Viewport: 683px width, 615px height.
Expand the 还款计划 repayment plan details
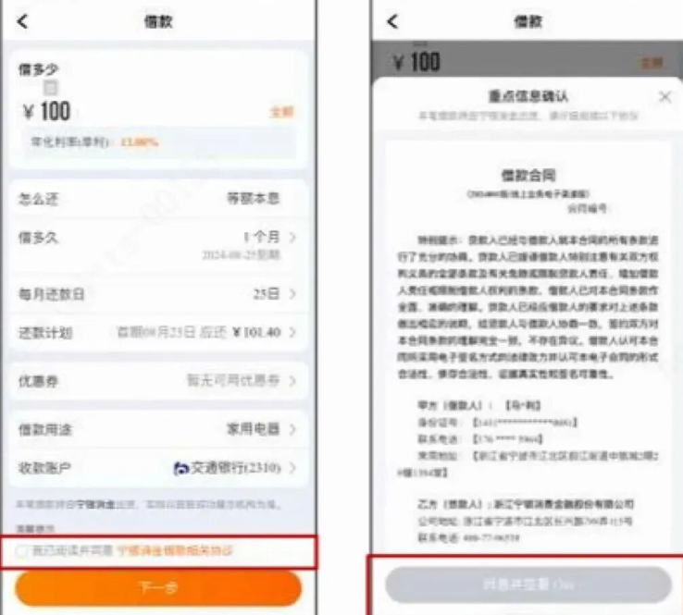click(x=157, y=332)
